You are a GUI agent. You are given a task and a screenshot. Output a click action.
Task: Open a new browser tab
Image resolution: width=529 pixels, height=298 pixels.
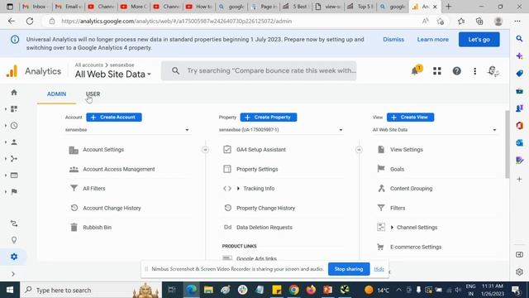pos(448,7)
